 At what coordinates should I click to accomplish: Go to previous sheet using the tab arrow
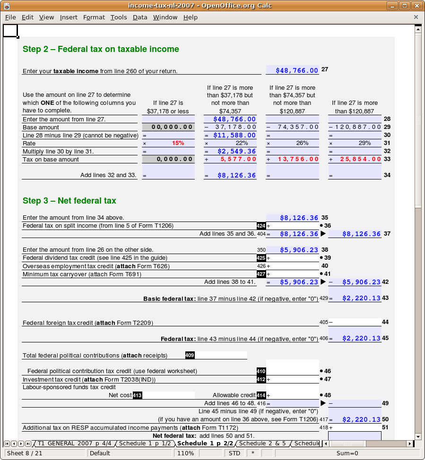coord(14,443)
